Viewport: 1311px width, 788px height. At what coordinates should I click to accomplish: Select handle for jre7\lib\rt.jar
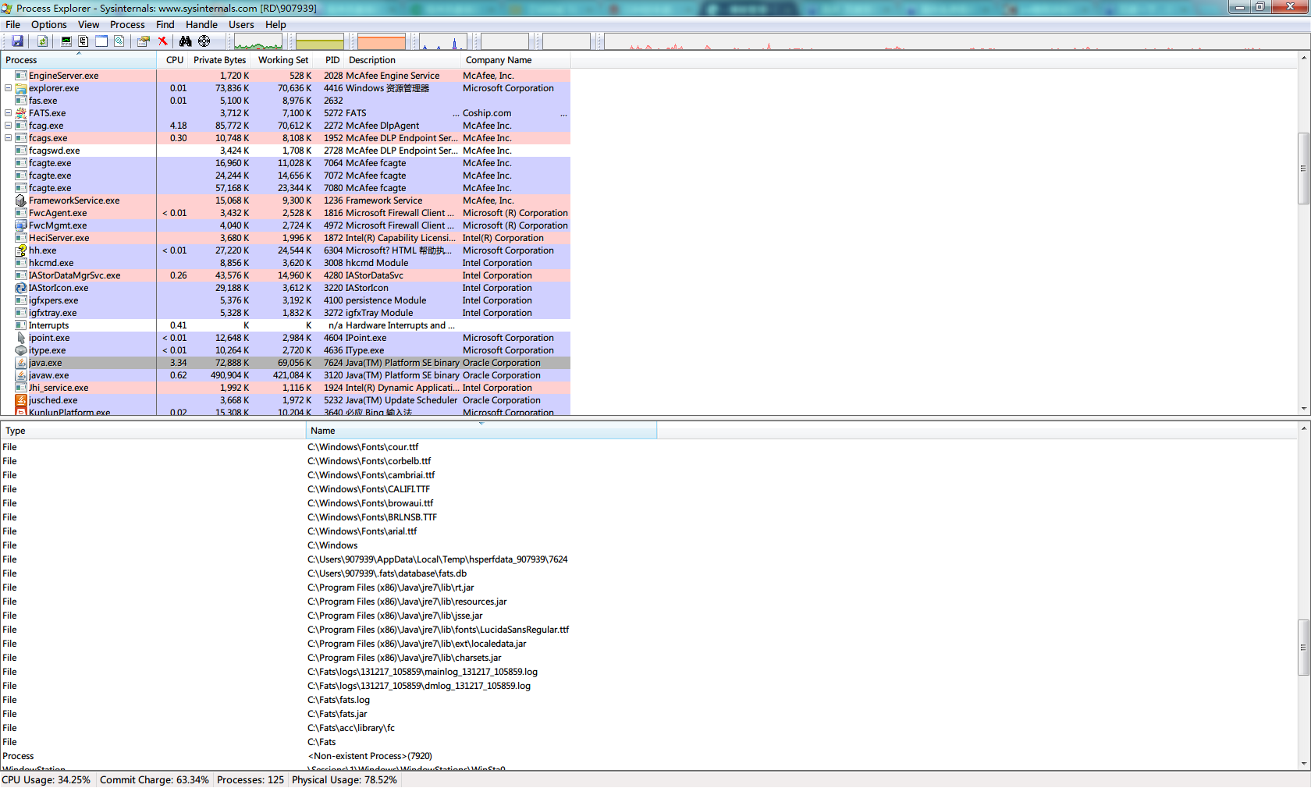(x=391, y=587)
